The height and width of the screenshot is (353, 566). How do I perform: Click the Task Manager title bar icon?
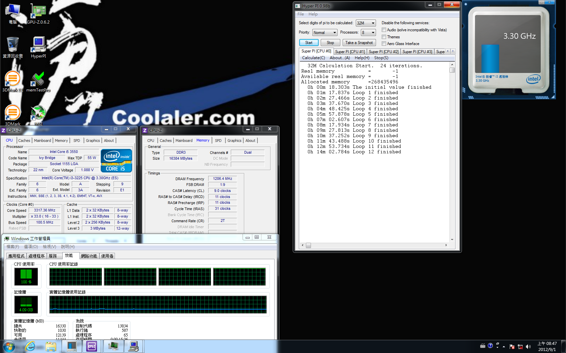click(x=7, y=239)
